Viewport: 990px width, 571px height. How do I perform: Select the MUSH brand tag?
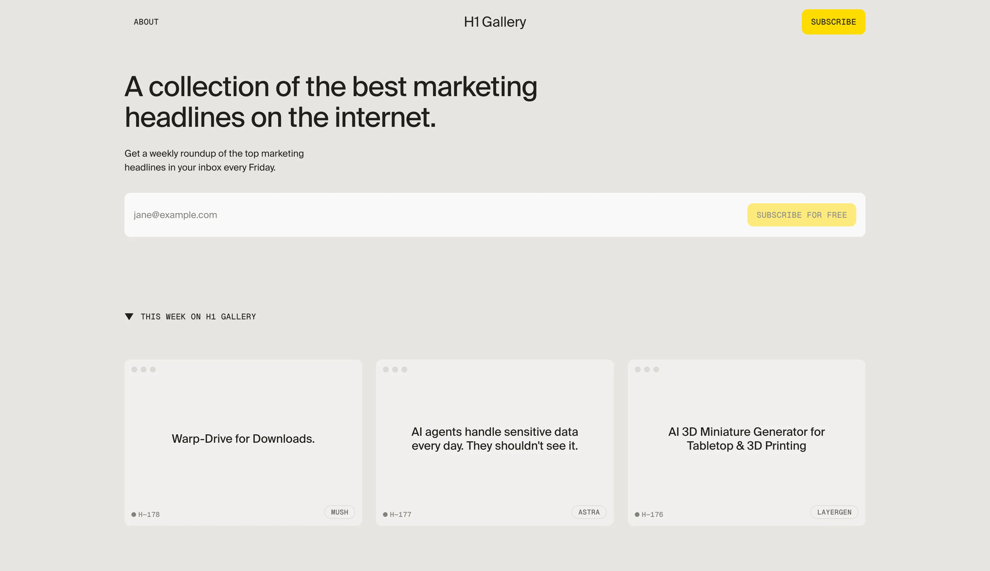pyautogui.click(x=339, y=512)
